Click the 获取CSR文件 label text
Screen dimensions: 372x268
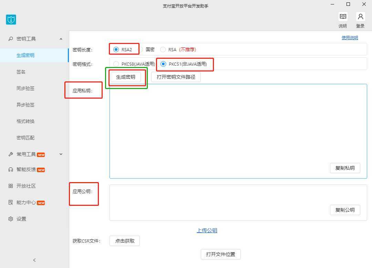tap(86, 241)
